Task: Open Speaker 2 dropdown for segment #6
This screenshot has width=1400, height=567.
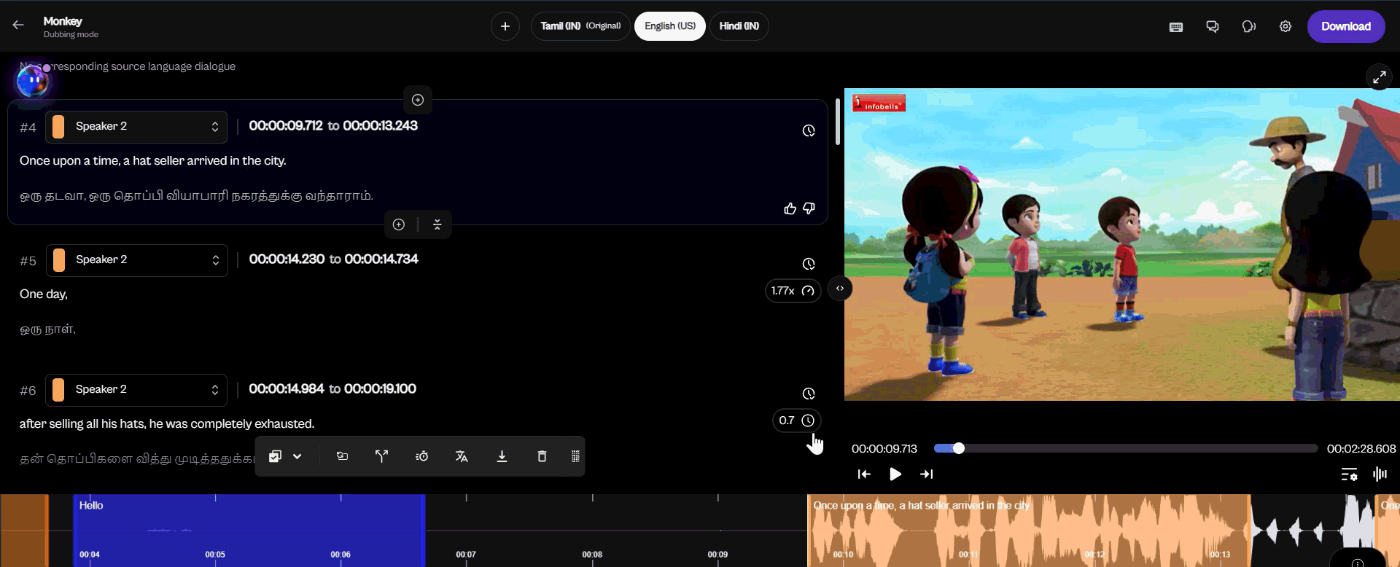Action: pos(136,390)
